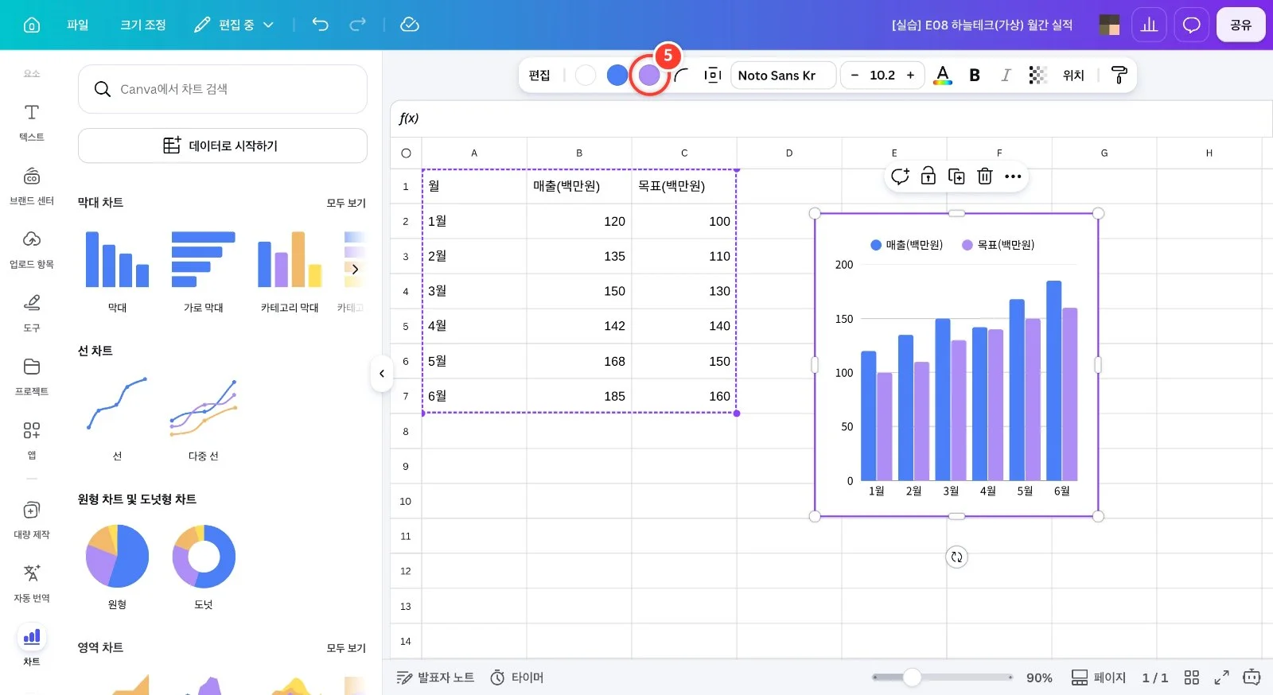Edit the 10.2 font size field

(882, 75)
